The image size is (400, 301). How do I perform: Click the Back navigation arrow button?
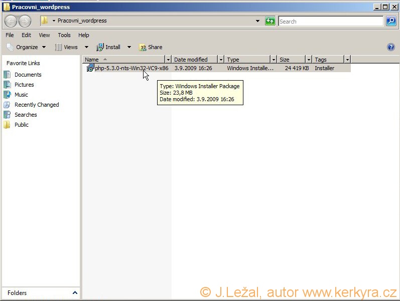point(11,21)
